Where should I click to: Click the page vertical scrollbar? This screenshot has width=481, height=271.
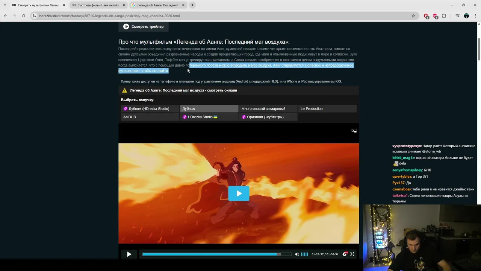tap(479, 49)
